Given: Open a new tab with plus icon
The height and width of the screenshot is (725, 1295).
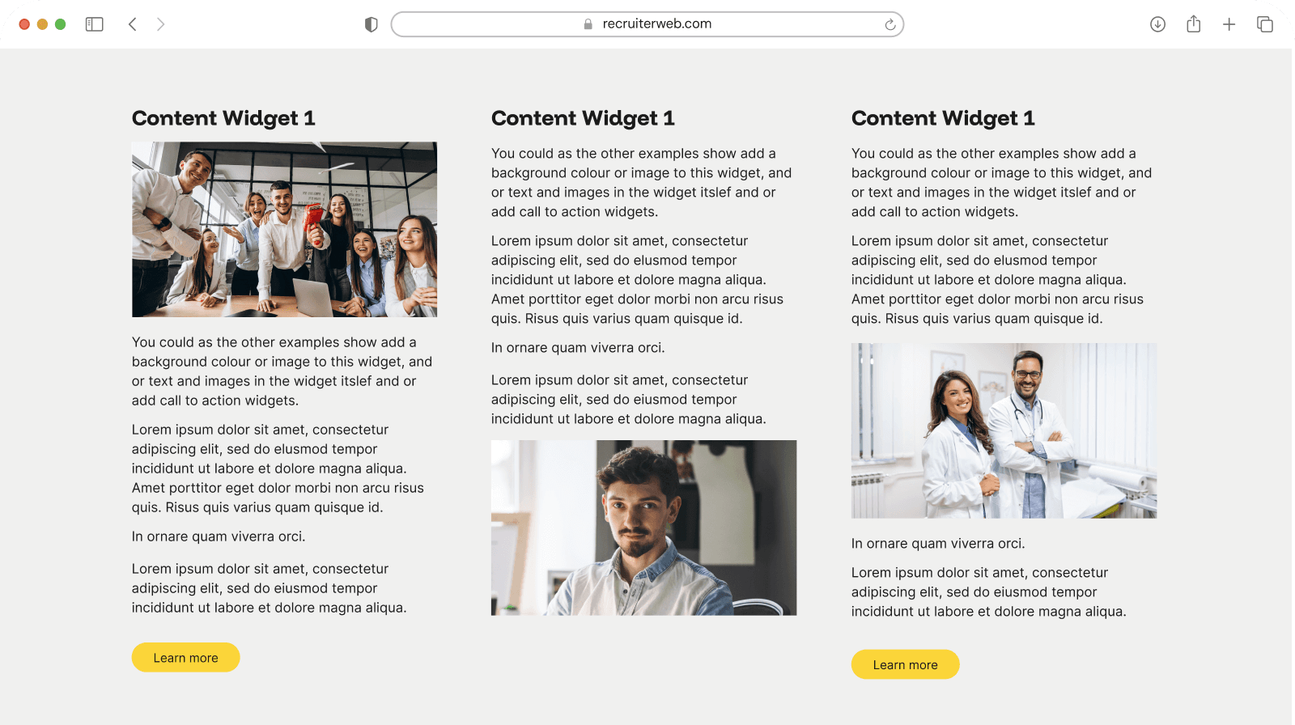Looking at the screenshot, I should 1229,24.
